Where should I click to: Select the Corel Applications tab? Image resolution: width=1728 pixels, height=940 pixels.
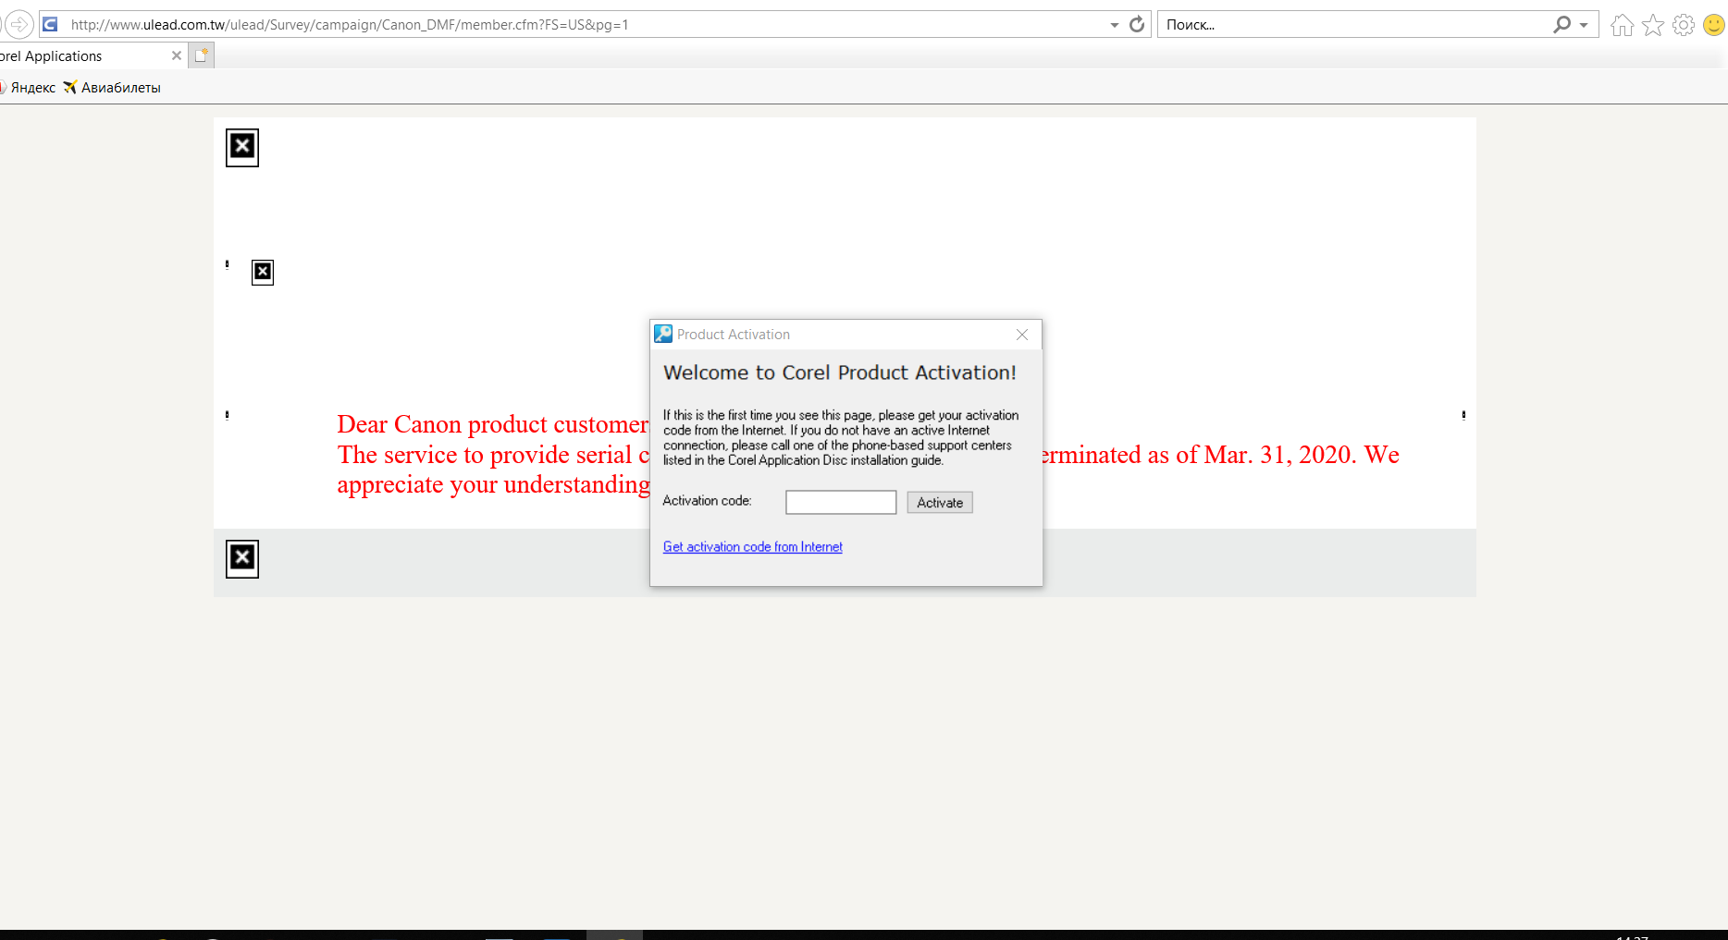coord(83,55)
